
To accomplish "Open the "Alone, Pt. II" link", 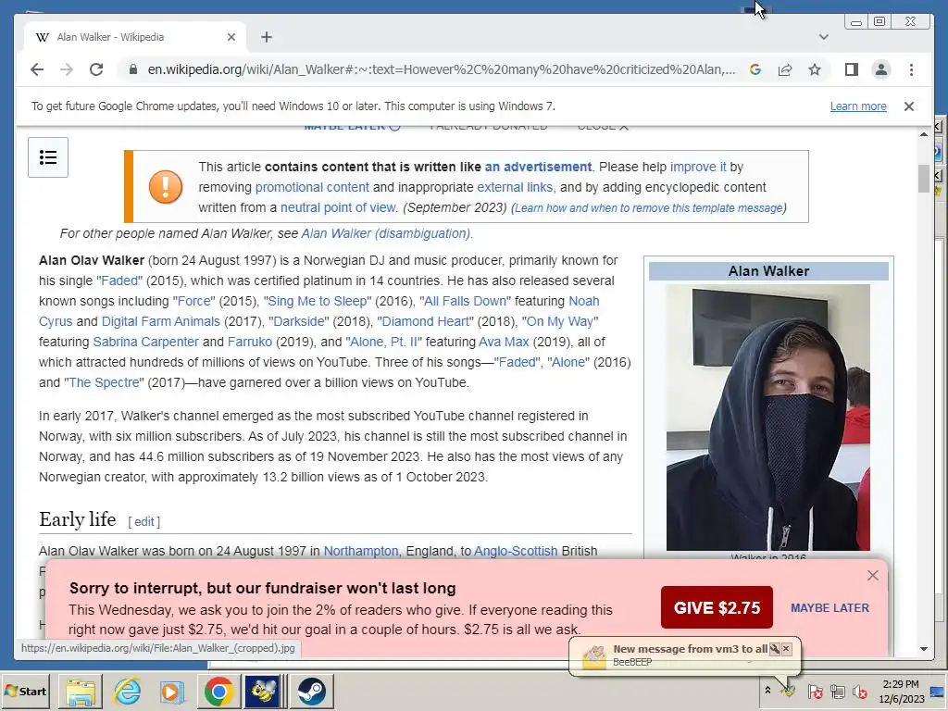I will pyautogui.click(x=384, y=342).
